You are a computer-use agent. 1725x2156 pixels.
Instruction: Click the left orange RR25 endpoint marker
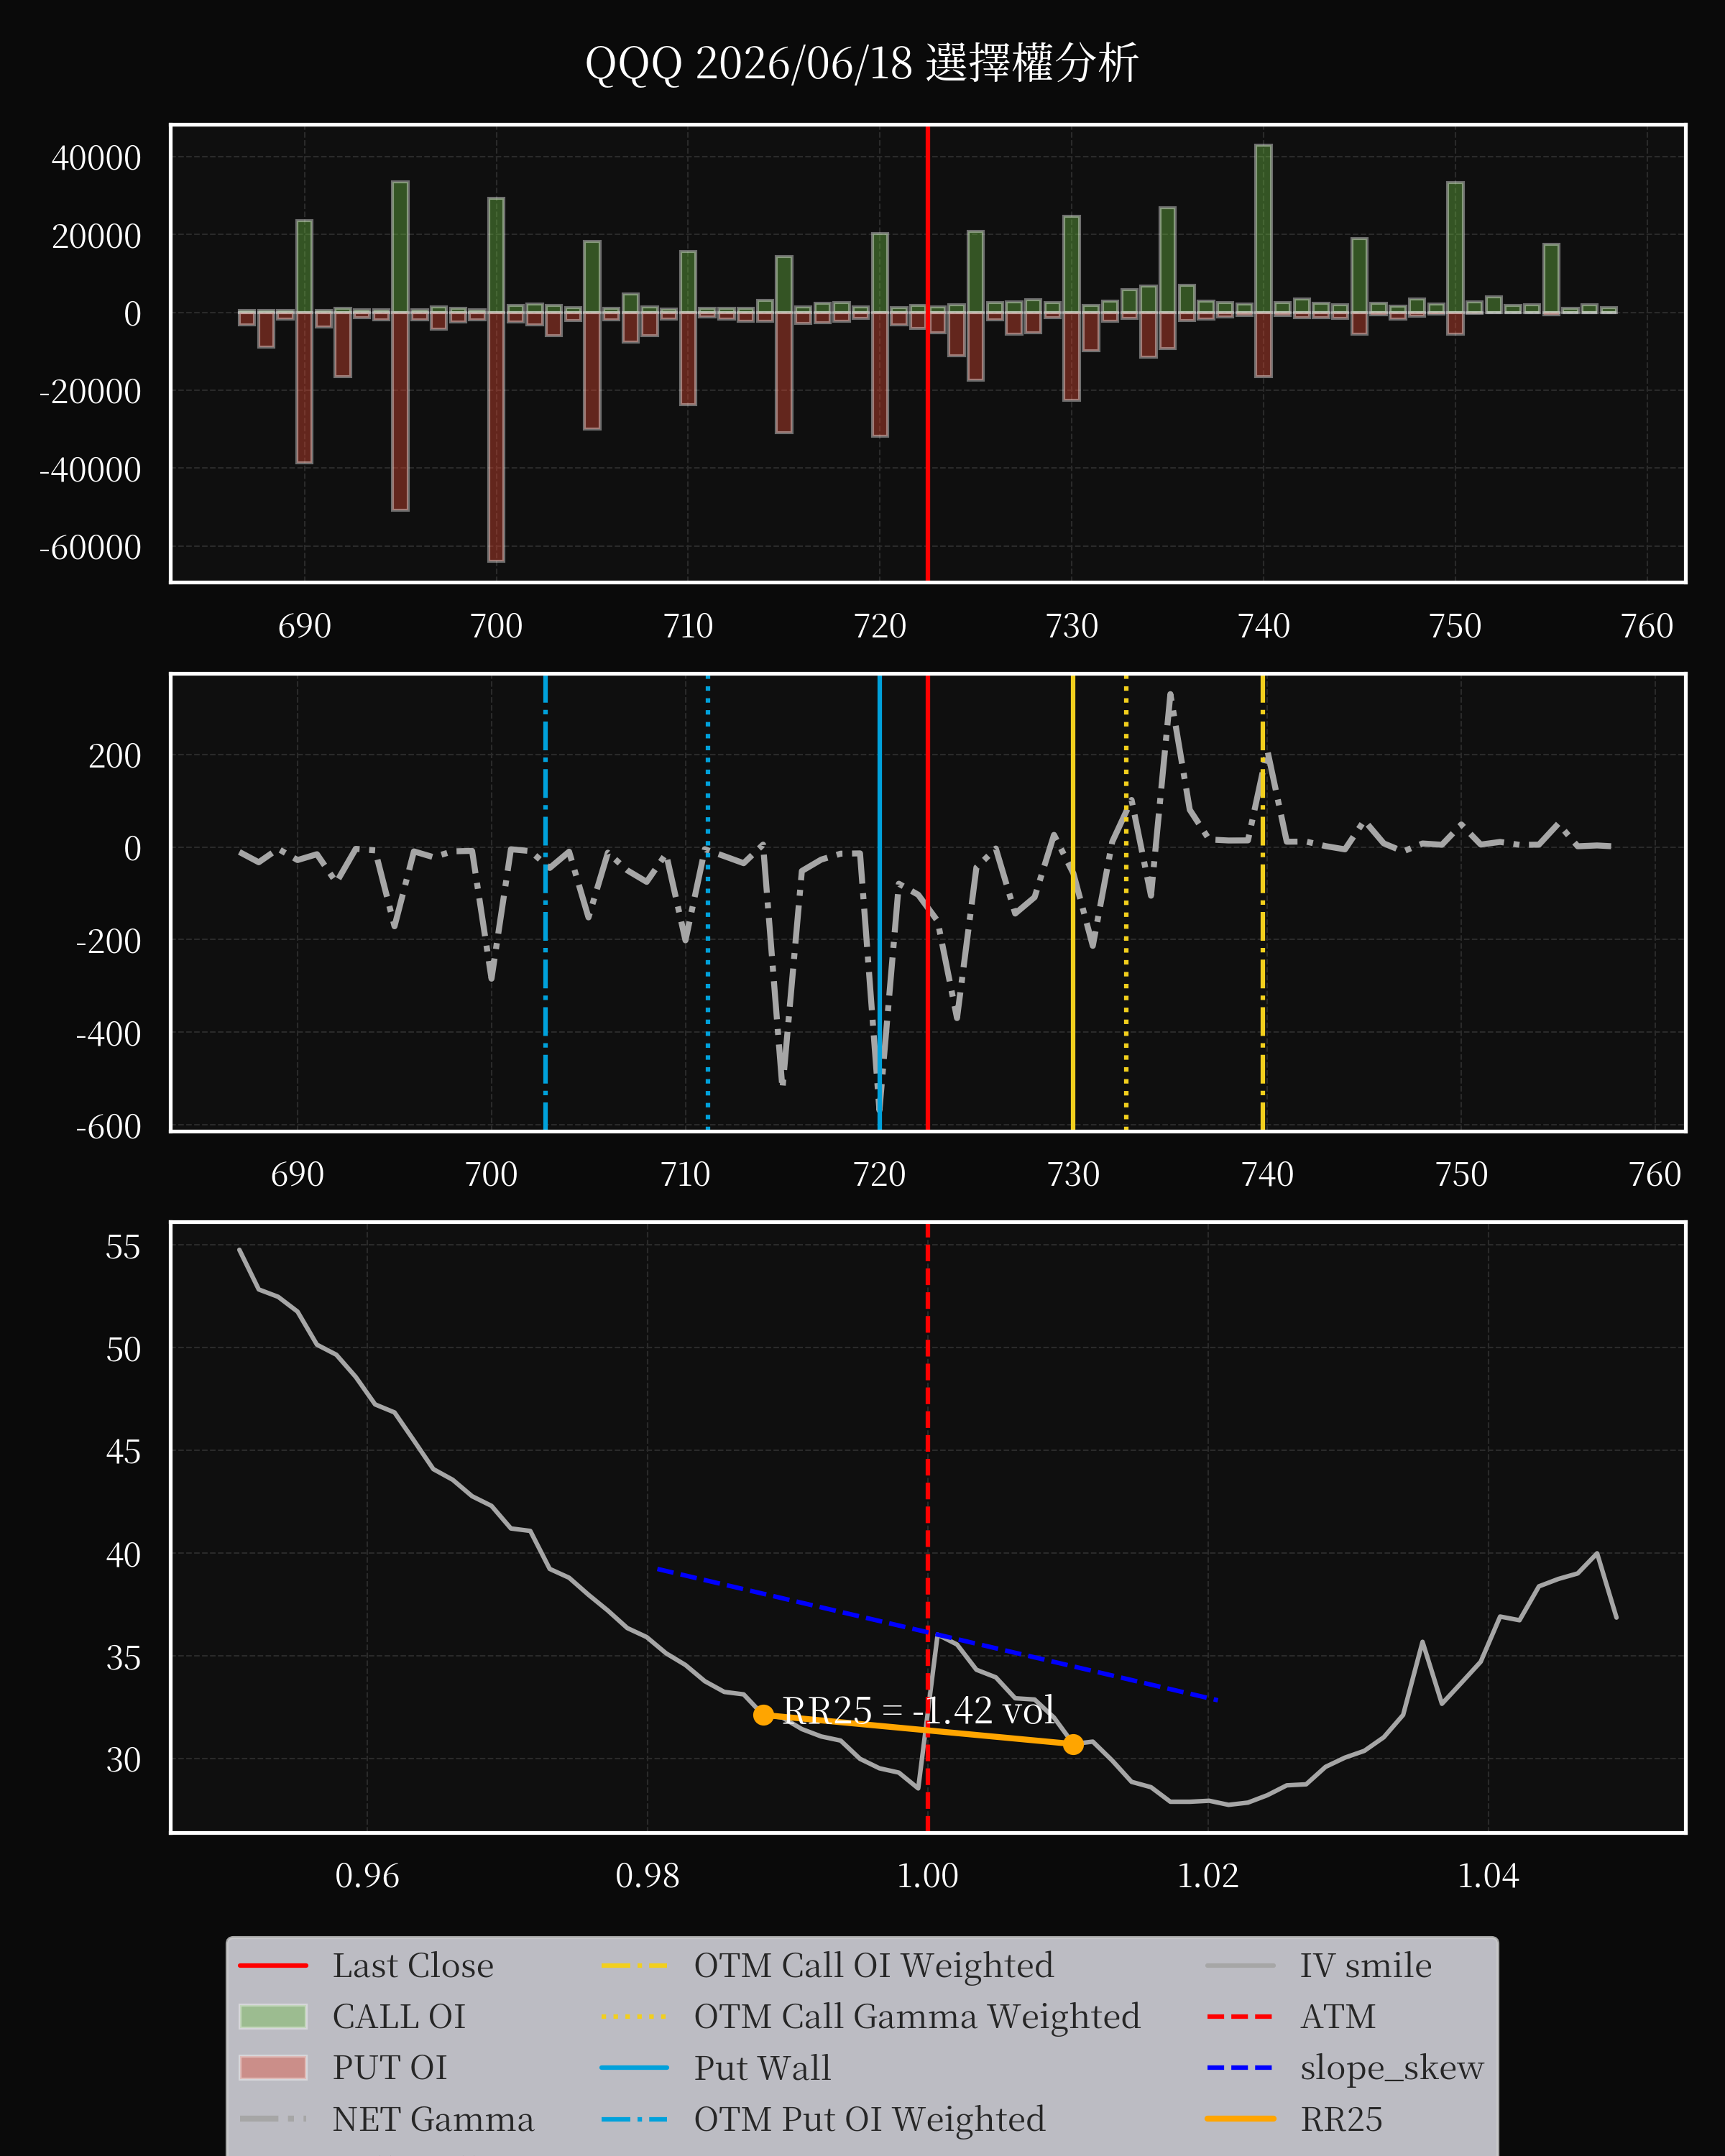coord(763,1715)
